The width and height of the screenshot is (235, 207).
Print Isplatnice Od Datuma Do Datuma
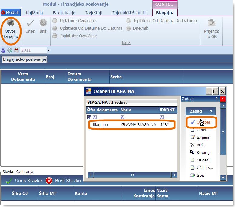(x=161, y=21)
